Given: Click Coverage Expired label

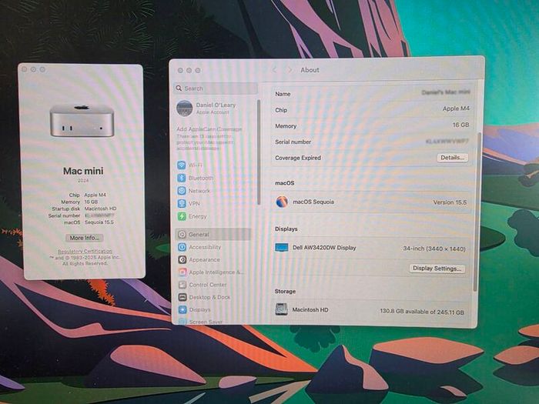Looking at the screenshot, I should (298, 158).
